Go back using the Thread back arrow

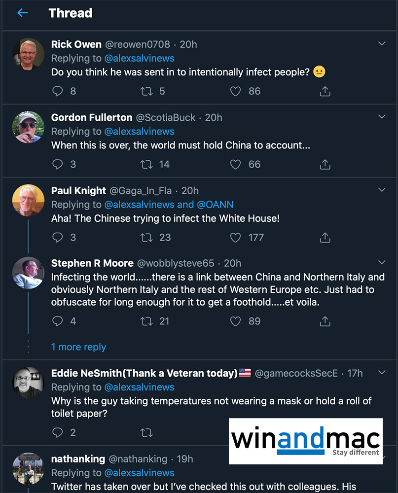point(23,13)
